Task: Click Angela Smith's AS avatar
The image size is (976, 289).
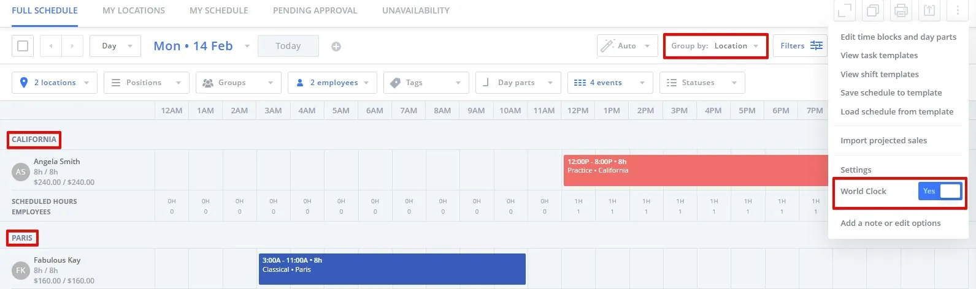Action: [x=21, y=171]
